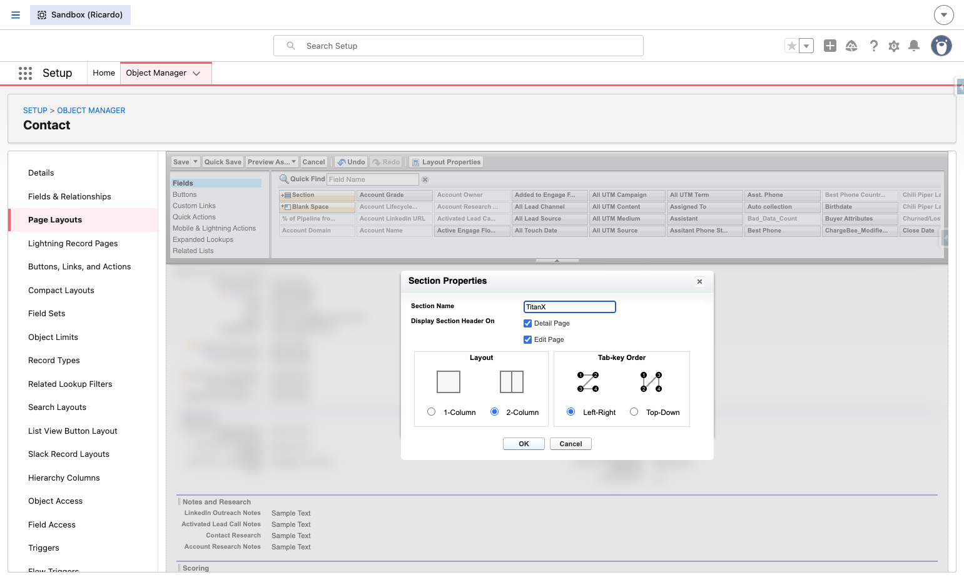Click the SETUP breadcrumb link
This screenshot has height=580, width=964.
coord(35,111)
